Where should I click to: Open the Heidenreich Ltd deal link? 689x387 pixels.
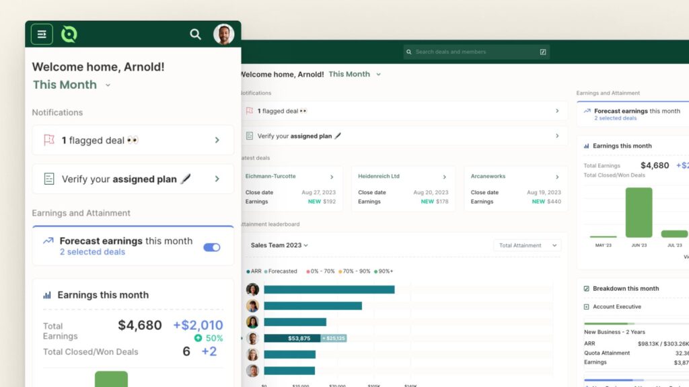[379, 176]
